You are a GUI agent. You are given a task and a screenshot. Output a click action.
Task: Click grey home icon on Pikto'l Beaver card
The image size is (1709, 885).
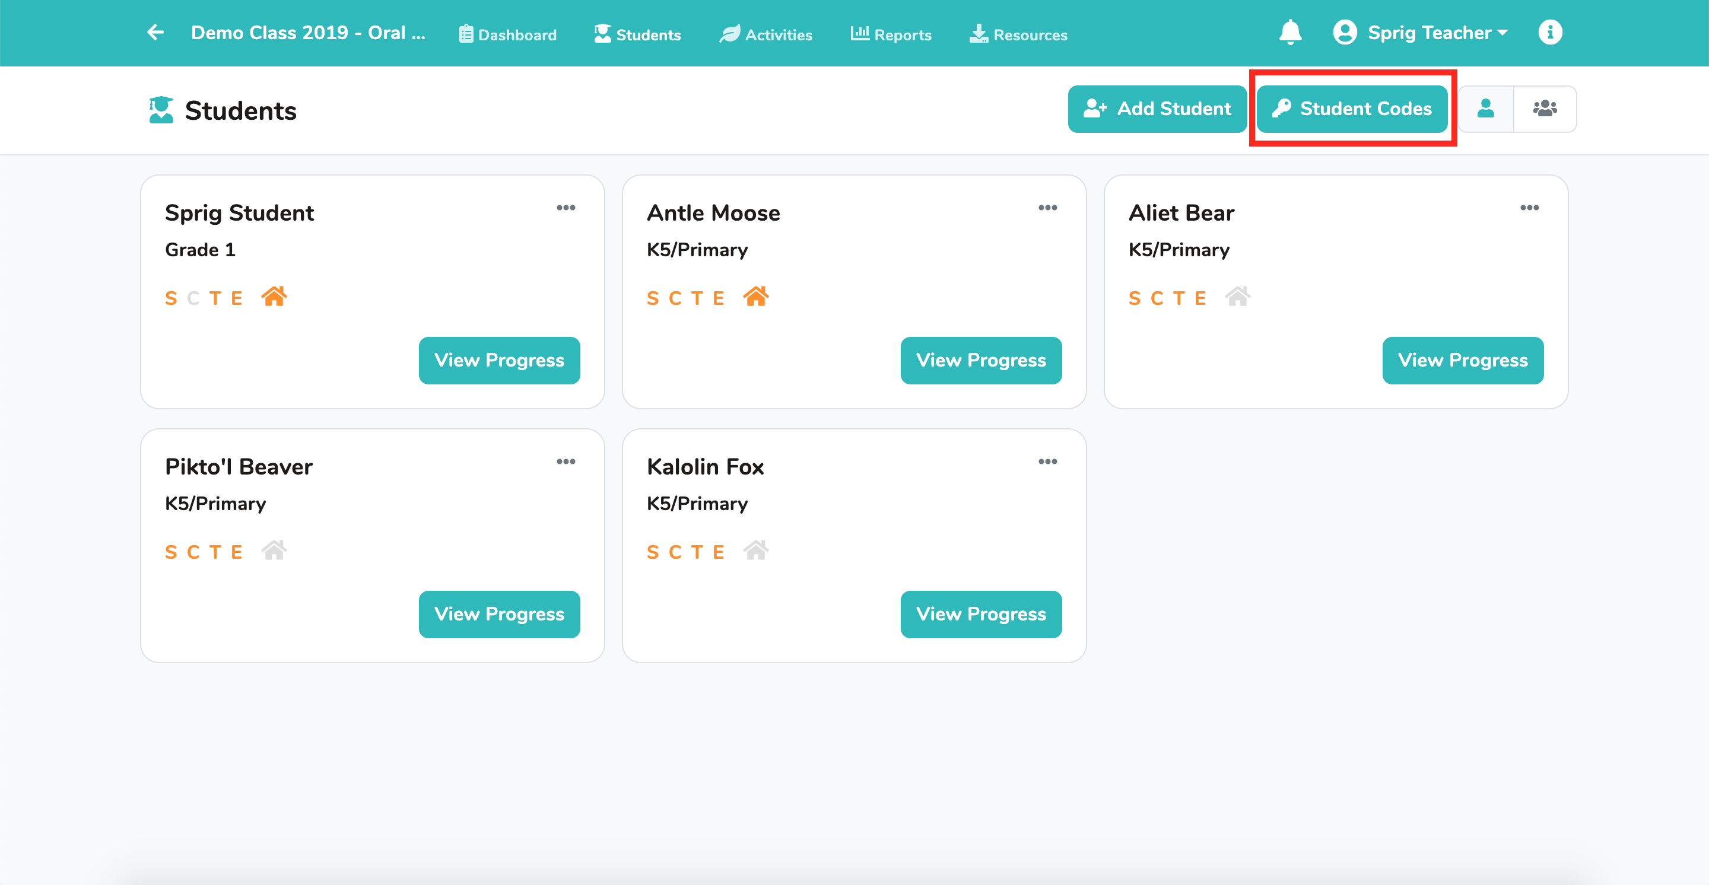(x=274, y=550)
